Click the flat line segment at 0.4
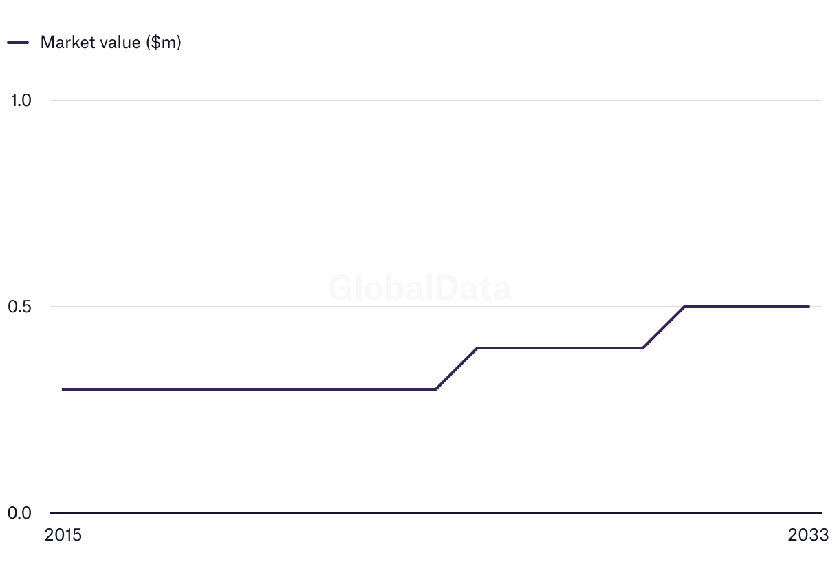839x575 pixels. coord(560,348)
